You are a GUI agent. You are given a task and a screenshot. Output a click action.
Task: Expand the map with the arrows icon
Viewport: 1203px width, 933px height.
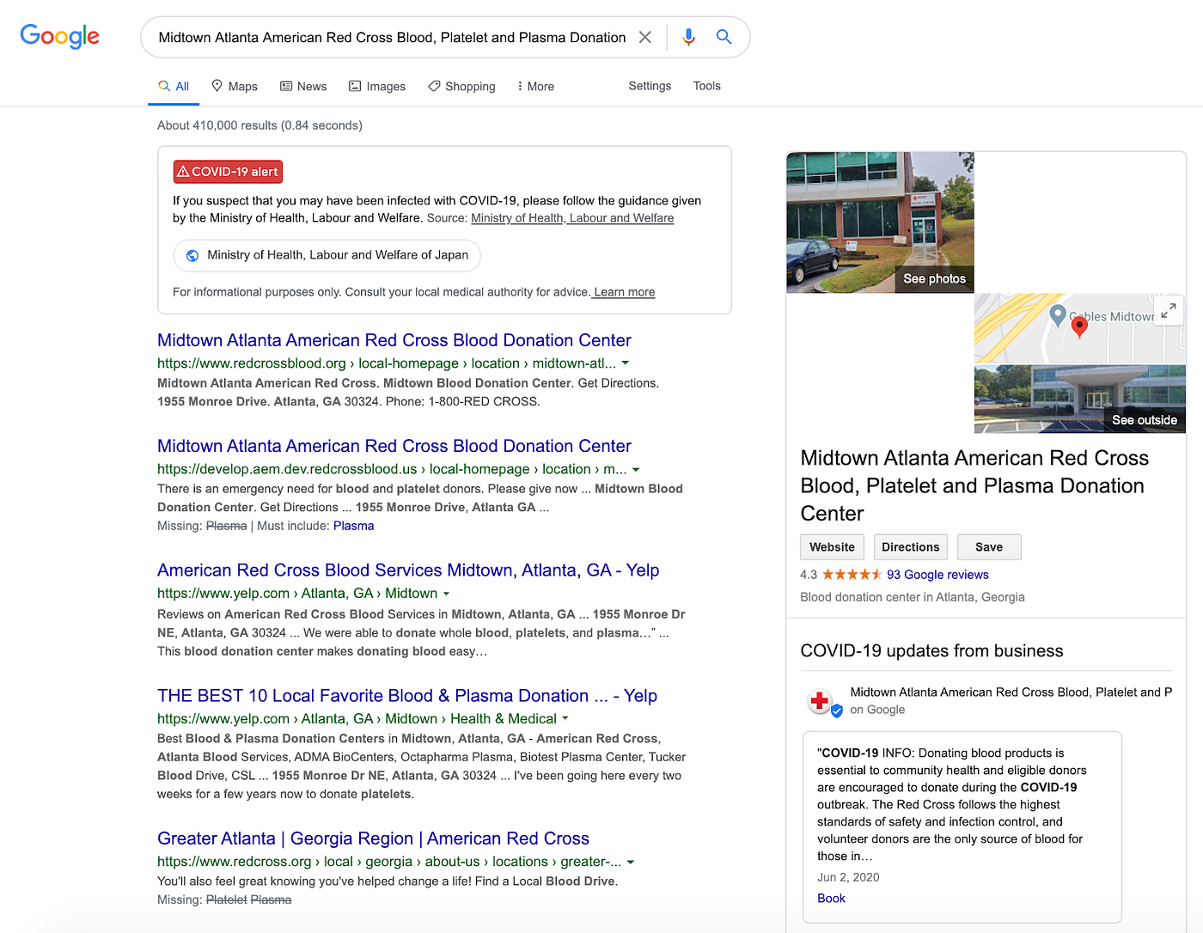pyautogui.click(x=1168, y=311)
